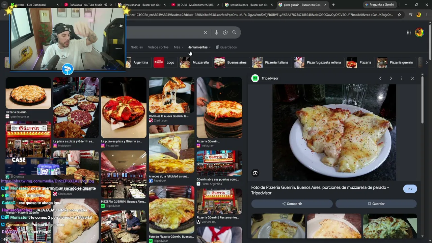Expand the Más search filter menu
Viewport: 432px width, 243px height.
point(179,47)
